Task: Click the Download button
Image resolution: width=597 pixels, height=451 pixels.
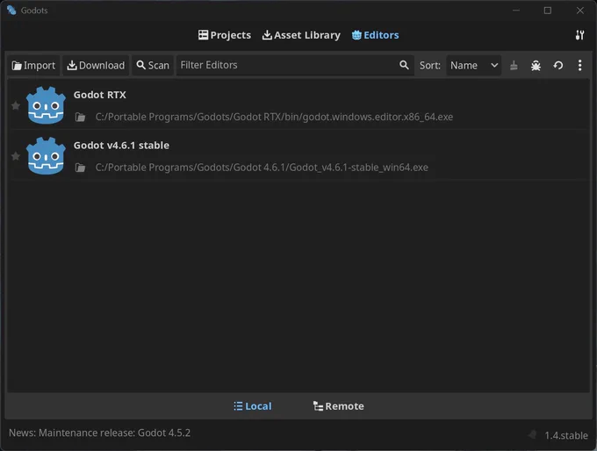Action: (x=96, y=66)
